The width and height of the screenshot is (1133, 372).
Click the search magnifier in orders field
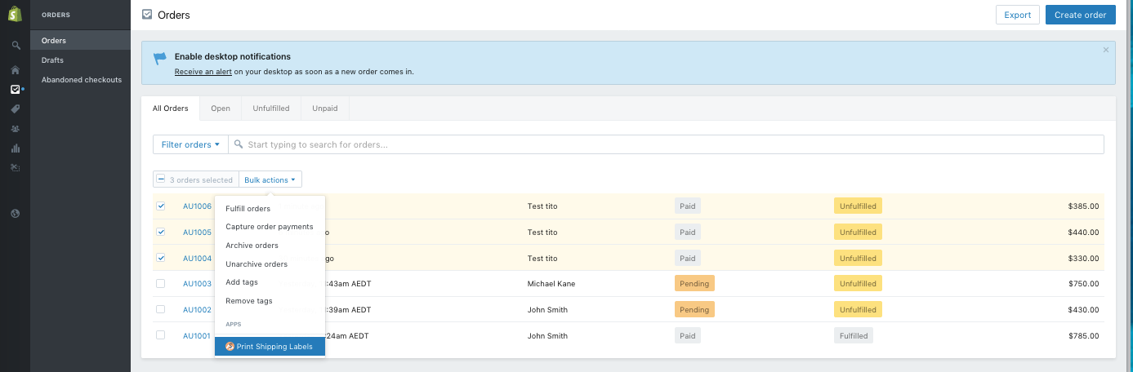(x=239, y=144)
